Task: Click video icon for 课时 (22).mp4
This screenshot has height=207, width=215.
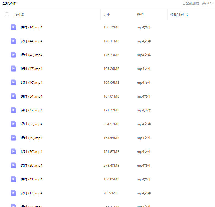Action: coord(14,124)
